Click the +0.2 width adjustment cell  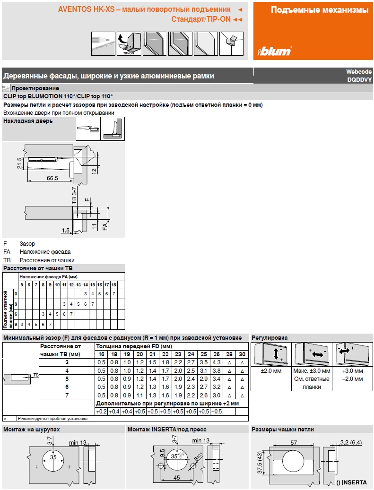pyautogui.click(x=101, y=412)
